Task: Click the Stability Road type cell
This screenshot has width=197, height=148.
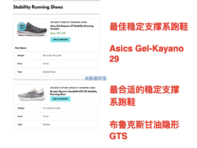Action: click(49, 72)
